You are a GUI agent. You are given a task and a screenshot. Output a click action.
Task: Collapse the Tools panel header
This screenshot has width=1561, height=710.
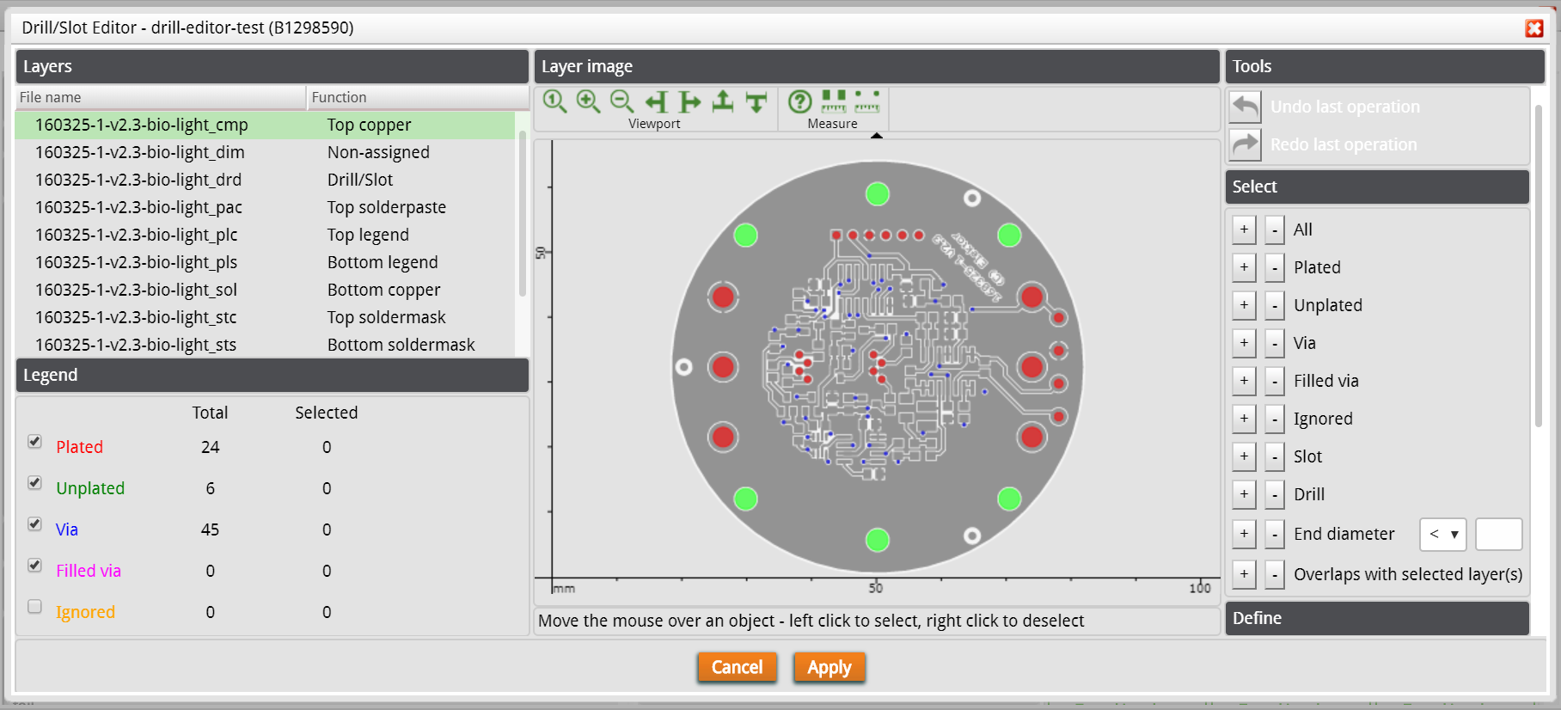tap(1385, 66)
